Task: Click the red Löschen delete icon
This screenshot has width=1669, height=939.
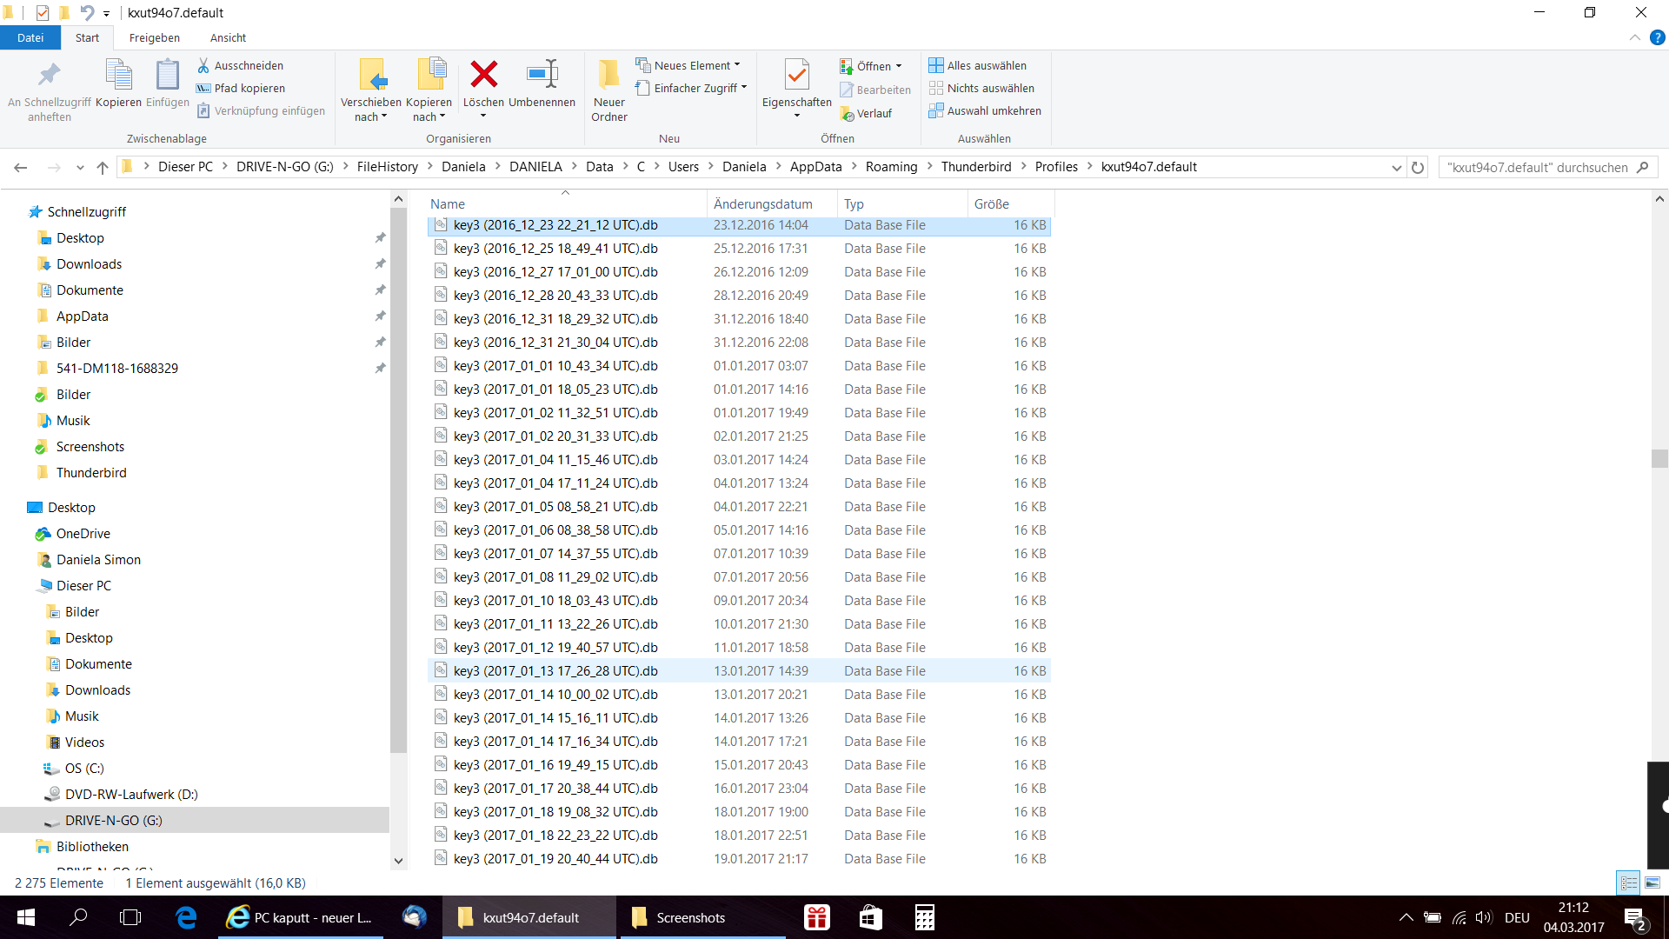Action: (483, 76)
